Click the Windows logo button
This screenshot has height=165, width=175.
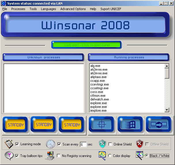[x=130, y=124]
